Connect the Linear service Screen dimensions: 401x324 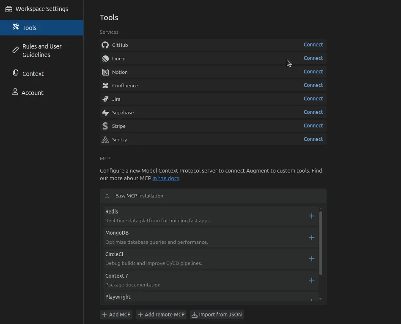click(x=313, y=58)
